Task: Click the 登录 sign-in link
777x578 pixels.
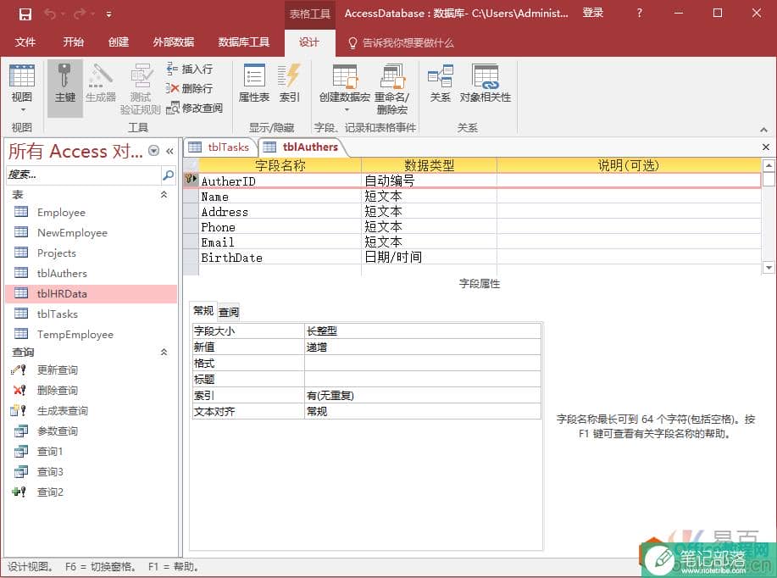Action: (592, 14)
